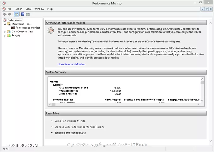Click the gauge icon in the Overview section
The height and width of the screenshot is (152, 214).
pyautogui.click(x=51, y=31)
